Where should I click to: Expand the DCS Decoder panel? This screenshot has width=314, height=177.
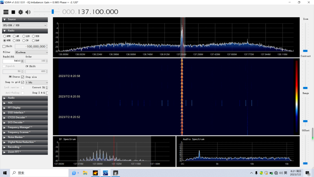tap(25, 123)
